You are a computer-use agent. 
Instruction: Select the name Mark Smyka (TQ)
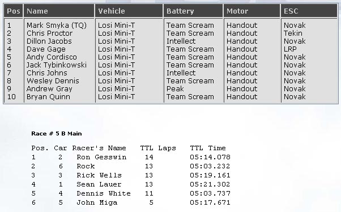tap(57, 26)
